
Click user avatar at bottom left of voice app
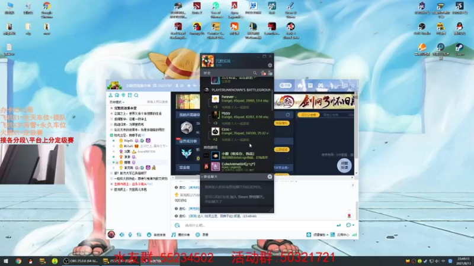click(111, 234)
